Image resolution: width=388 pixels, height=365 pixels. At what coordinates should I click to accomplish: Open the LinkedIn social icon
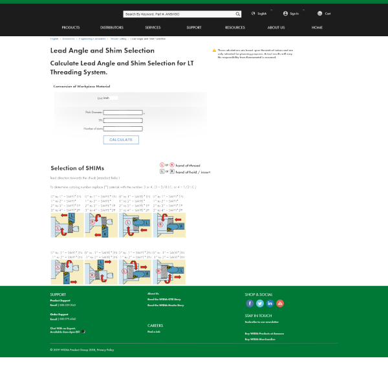(x=270, y=304)
